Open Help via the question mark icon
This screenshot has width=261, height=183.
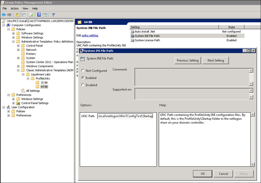[x=39, y=15]
